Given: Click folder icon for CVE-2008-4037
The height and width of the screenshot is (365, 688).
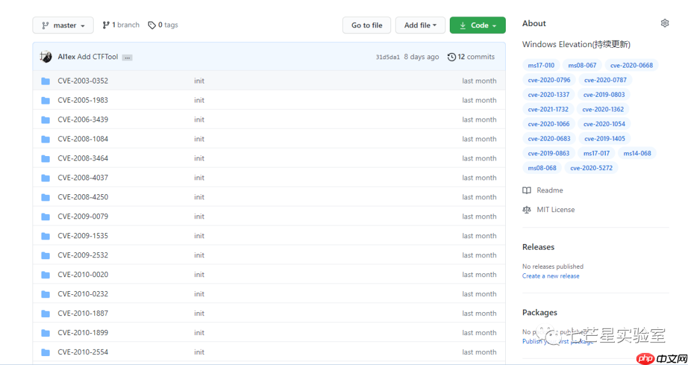Looking at the screenshot, I should tap(46, 178).
